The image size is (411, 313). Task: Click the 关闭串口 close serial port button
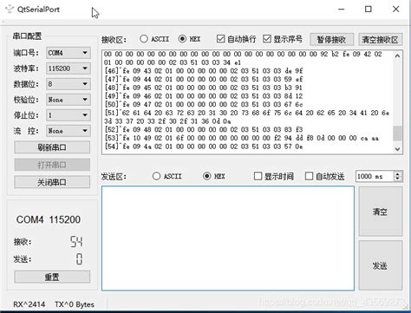pos(52,182)
